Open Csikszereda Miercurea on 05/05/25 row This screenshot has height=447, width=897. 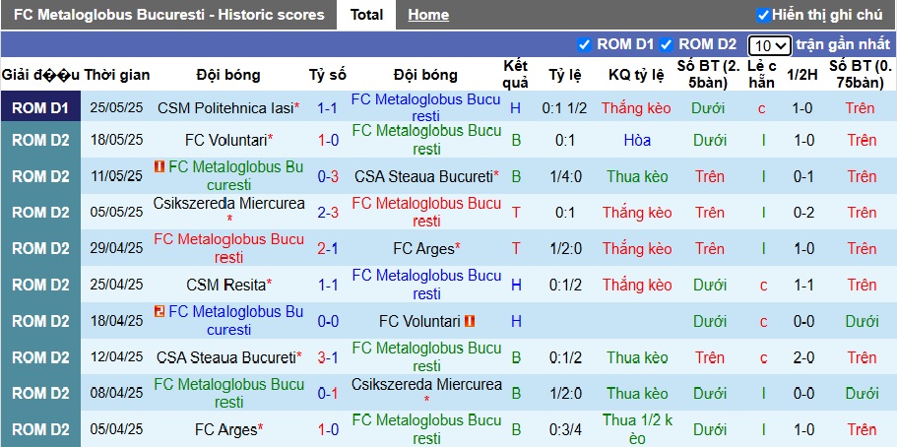[228, 204]
